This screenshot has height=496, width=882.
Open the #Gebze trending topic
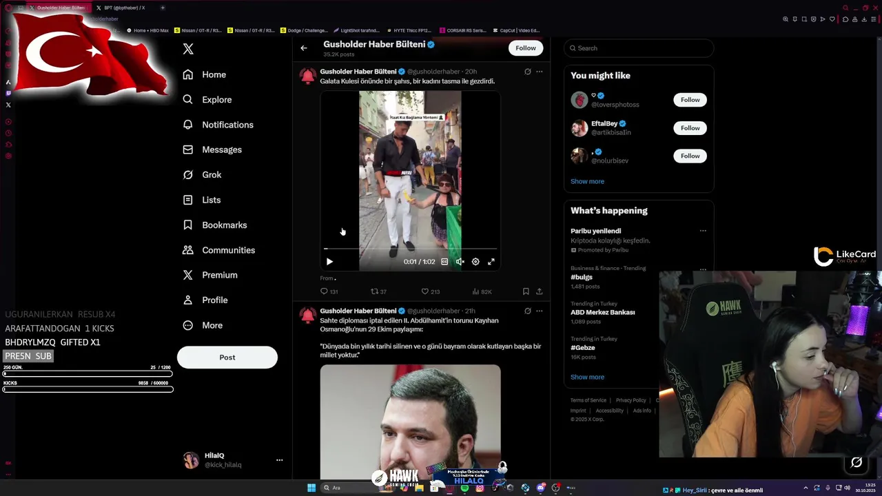tap(583, 348)
